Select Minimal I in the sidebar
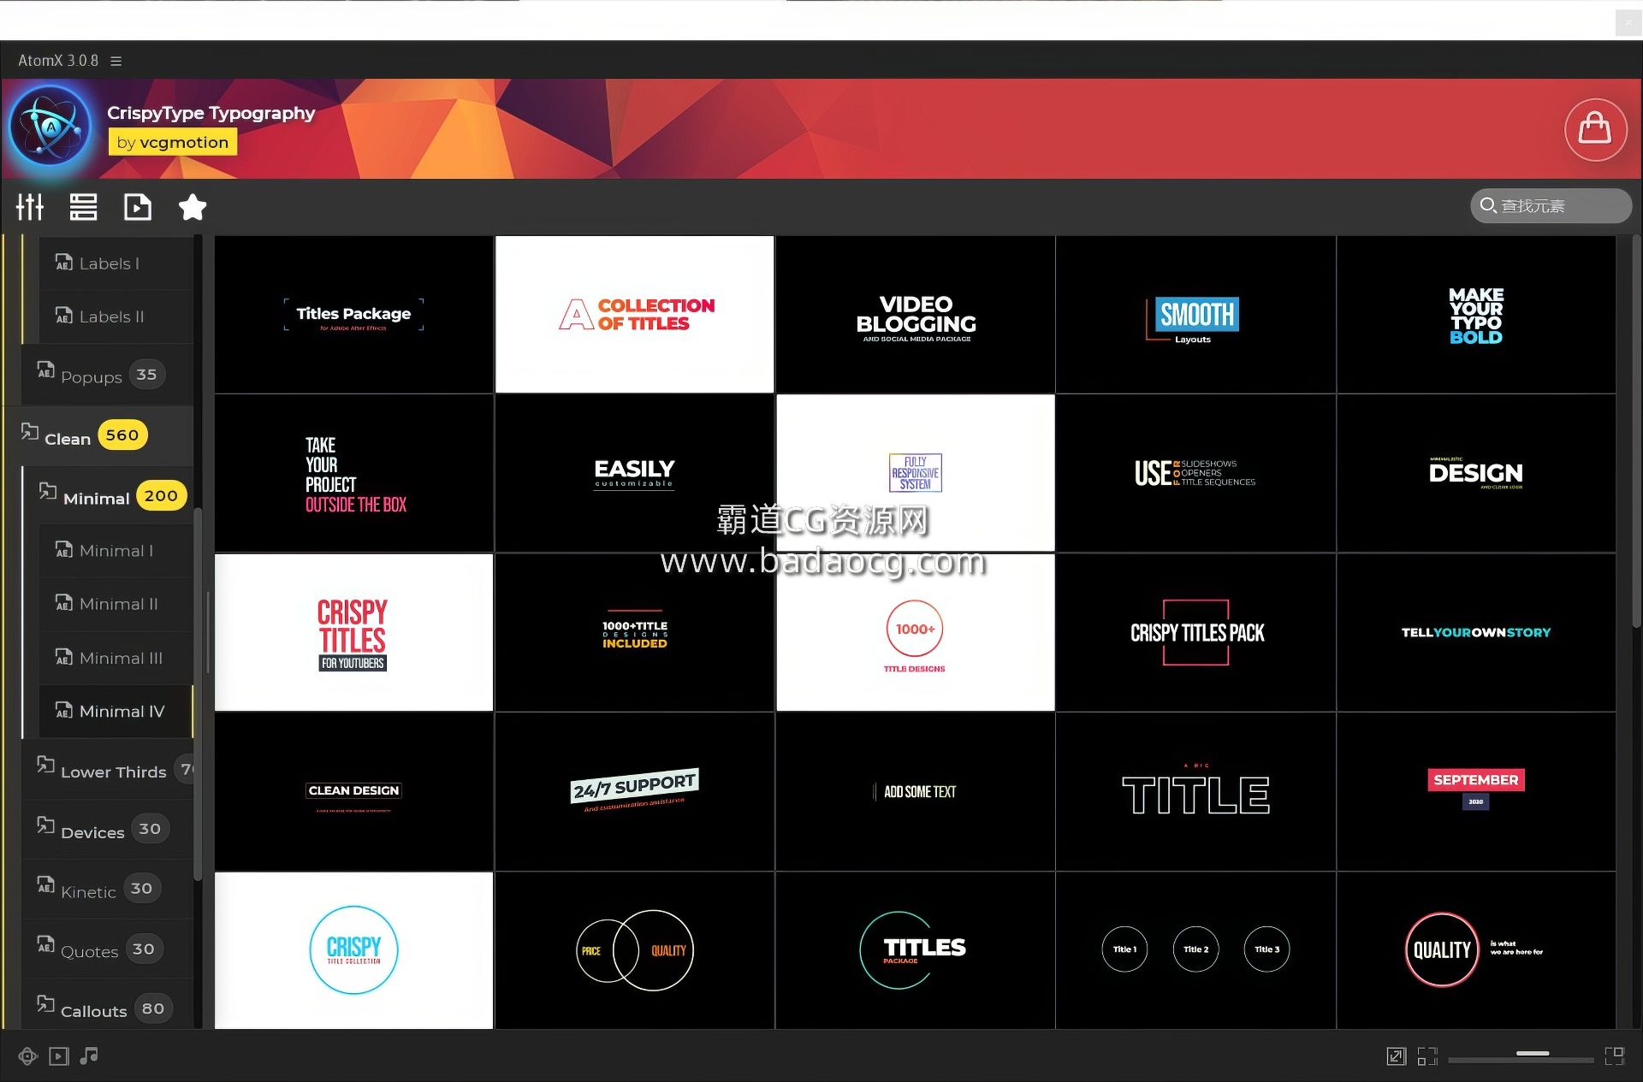This screenshot has width=1643, height=1082. pos(116,551)
